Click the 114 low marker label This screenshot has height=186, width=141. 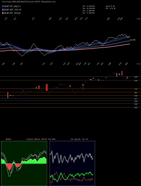coord(43,64)
